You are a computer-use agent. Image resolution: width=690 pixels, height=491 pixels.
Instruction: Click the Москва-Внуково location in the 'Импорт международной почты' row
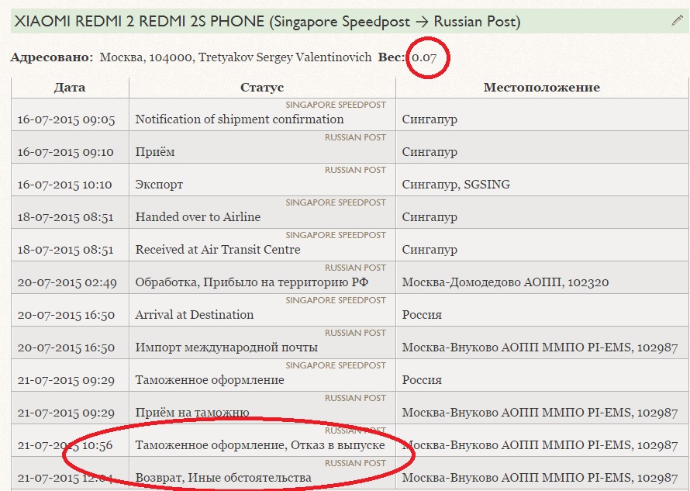[540, 348]
